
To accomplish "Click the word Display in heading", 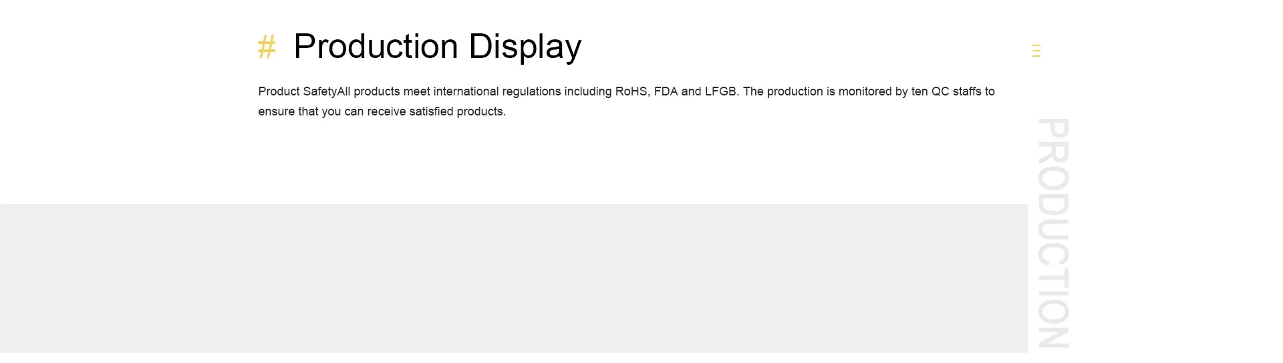I will 525,47.
